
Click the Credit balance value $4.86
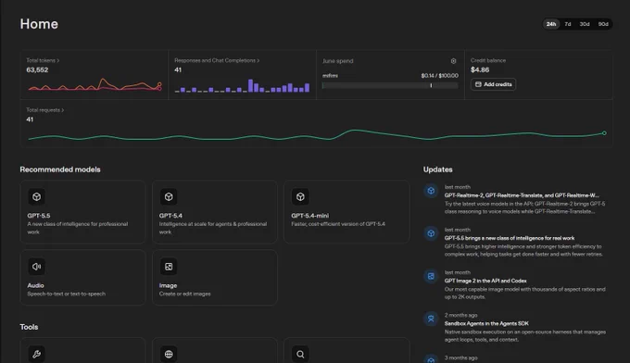tap(480, 69)
